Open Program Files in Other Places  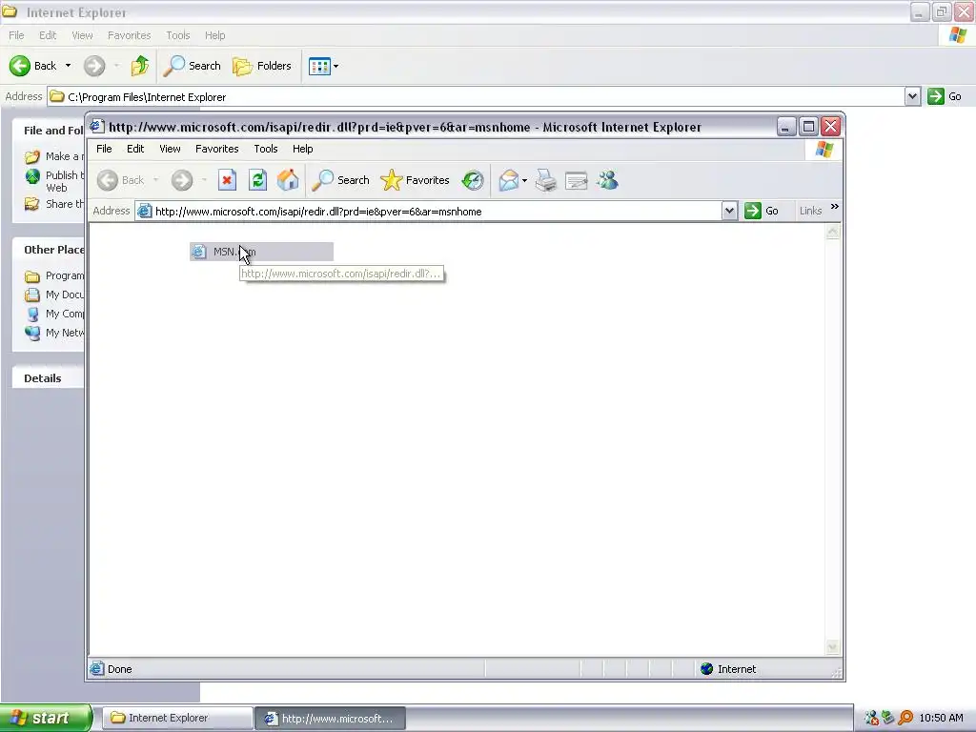click(x=54, y=275)
